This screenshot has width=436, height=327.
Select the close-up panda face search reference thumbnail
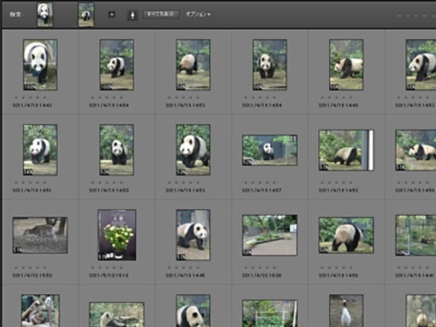point(45,15)
